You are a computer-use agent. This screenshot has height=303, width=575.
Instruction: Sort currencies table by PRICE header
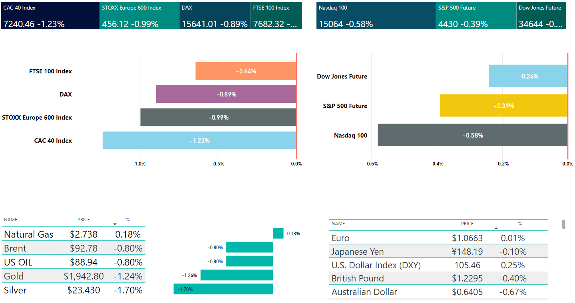tap(467, 224)
